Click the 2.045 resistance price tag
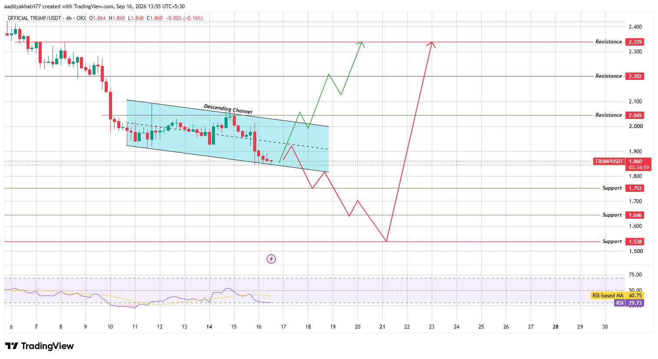The height and width of the screenshot is (359, 658). coord(635,115)
